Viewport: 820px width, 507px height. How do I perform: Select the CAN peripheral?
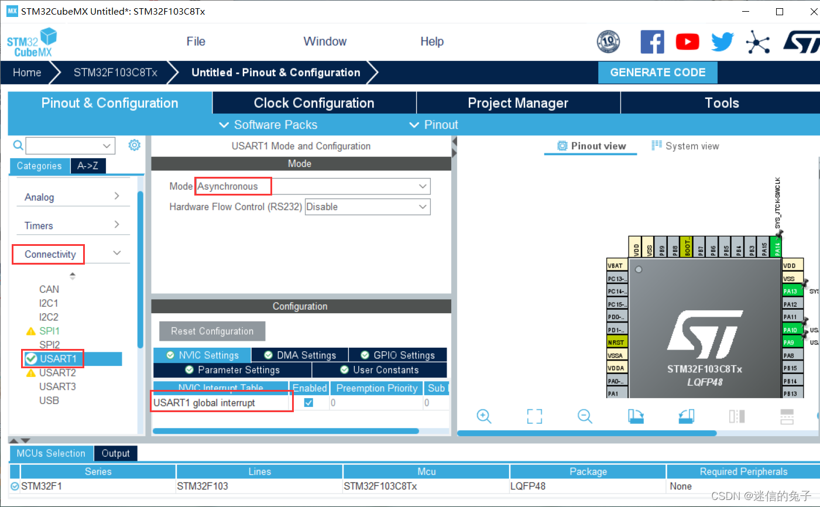click(49, 289)
